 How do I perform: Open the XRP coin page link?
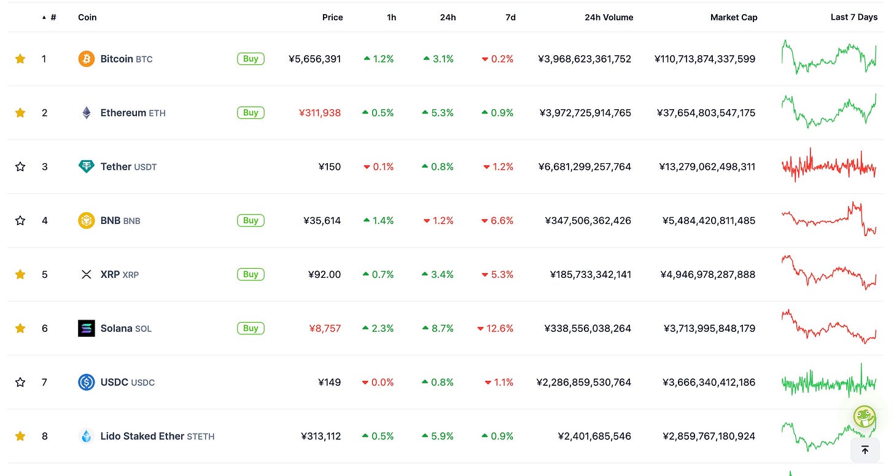pyautogui.click(x=120, y=274)
